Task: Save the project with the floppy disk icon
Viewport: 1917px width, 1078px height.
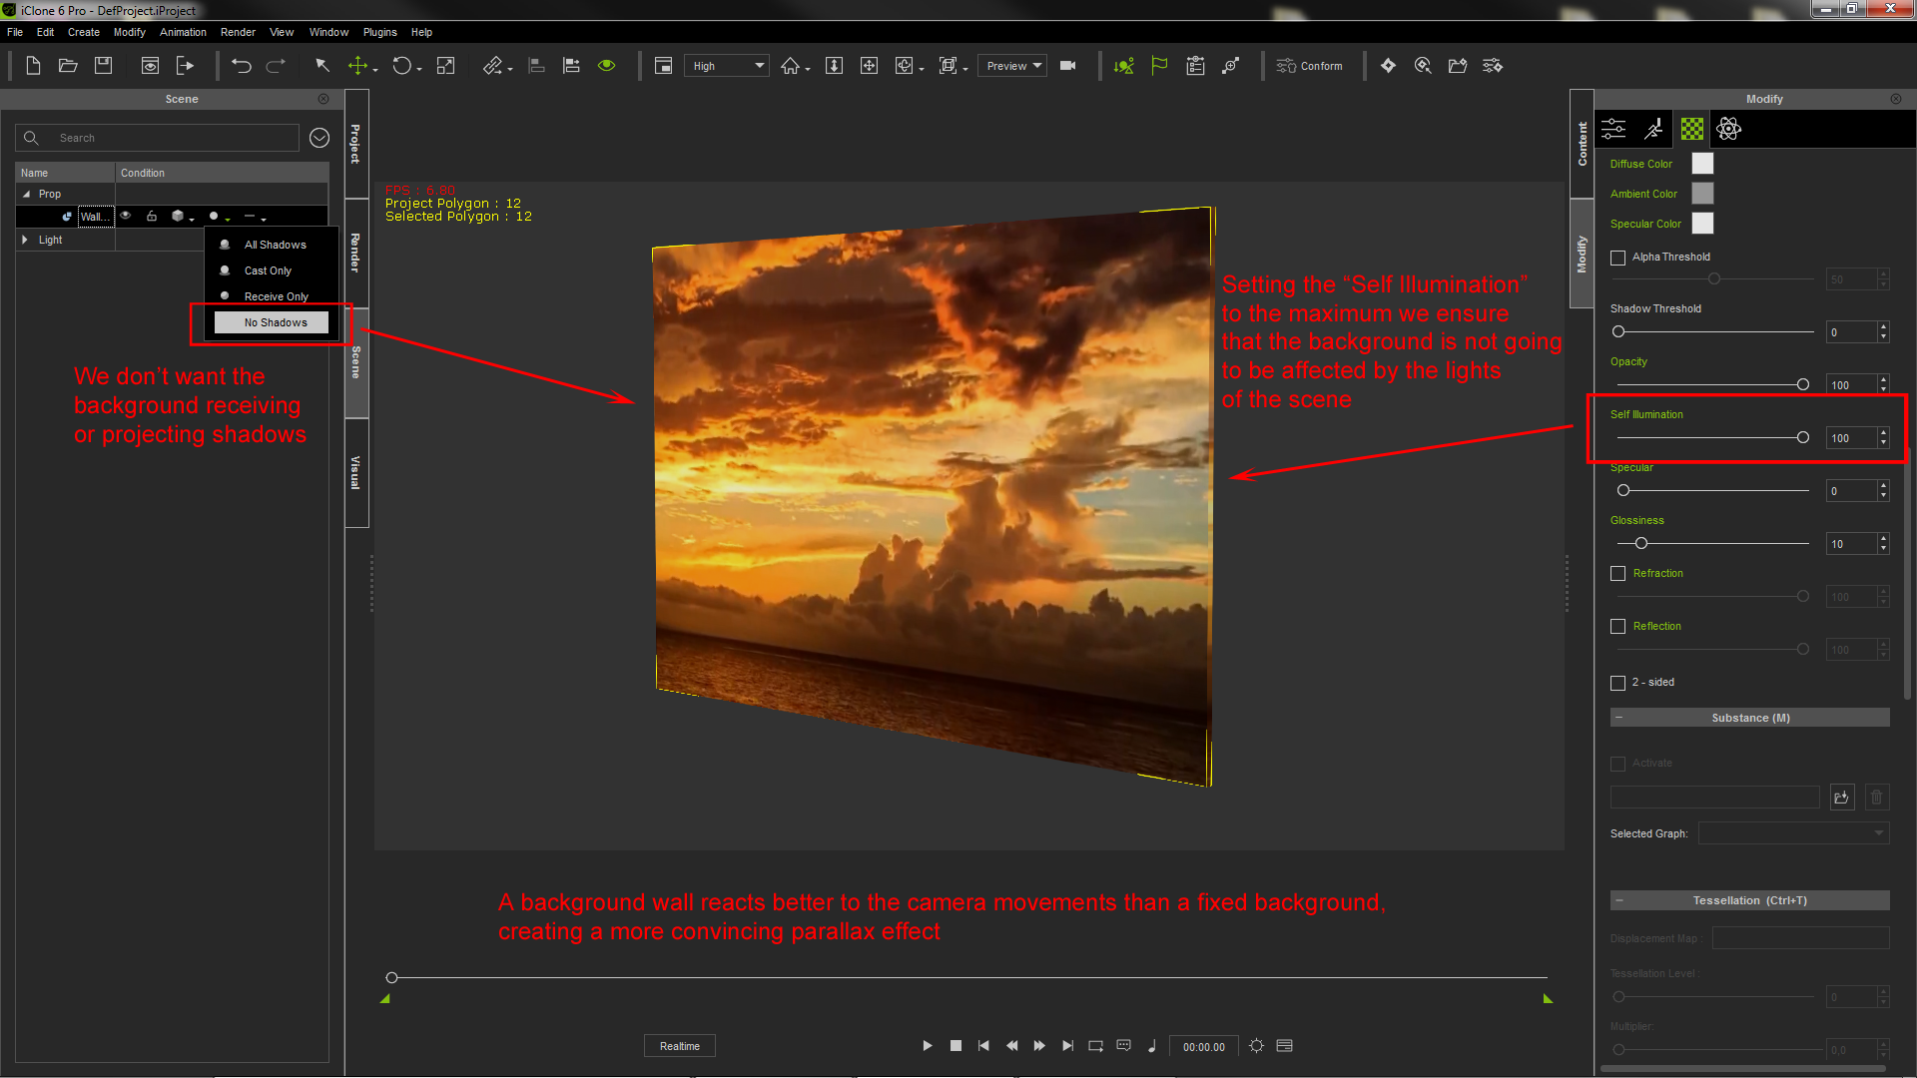Action: (103, 66)
